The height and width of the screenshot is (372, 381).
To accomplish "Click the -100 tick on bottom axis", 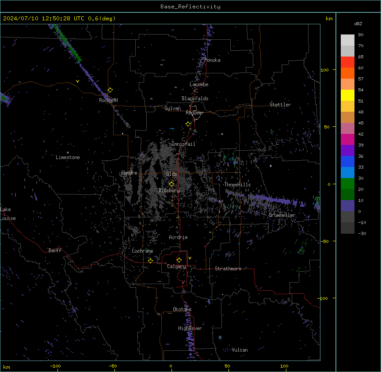I will point(55,366).
